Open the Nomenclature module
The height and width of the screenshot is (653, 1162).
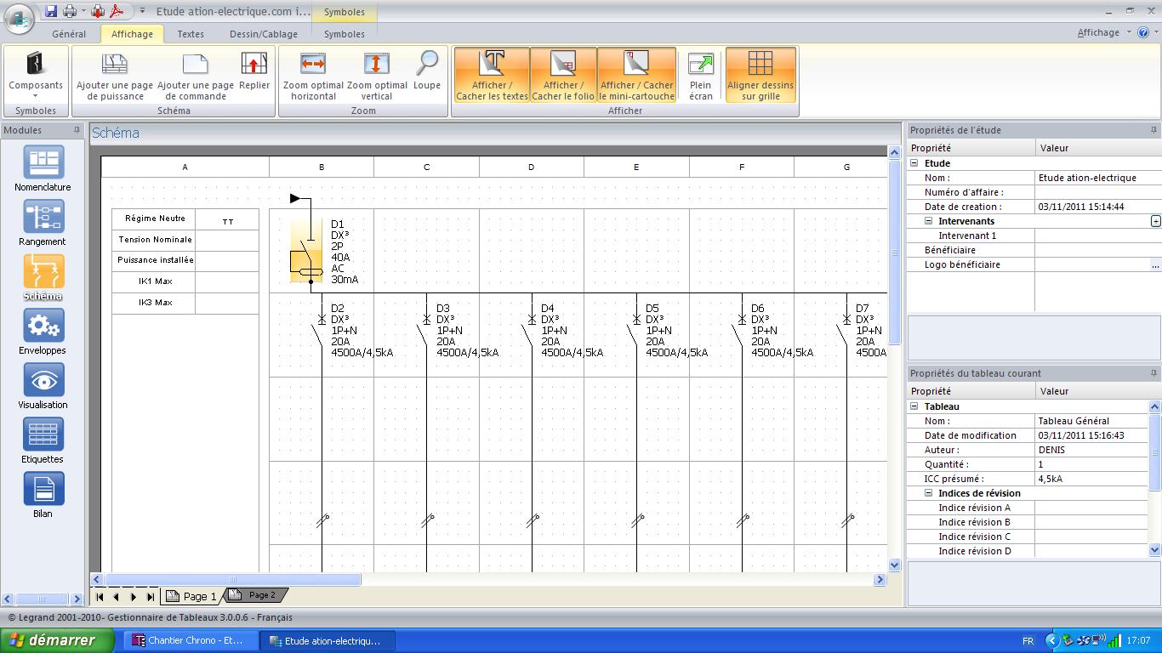43,168
